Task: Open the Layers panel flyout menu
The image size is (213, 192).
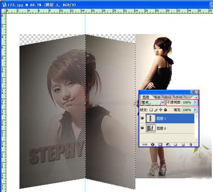Action: [196, 97]
